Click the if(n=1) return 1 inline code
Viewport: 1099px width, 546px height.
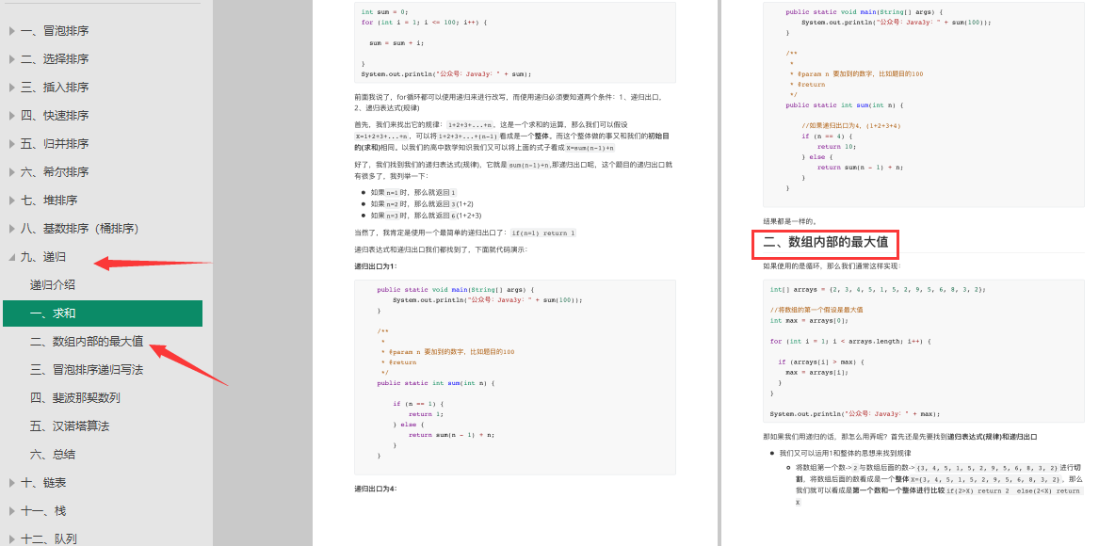(544, 233)
